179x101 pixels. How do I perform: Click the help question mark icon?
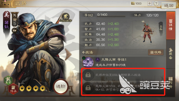click(156, 3)
